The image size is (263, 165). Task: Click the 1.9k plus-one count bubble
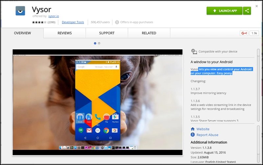click(x=254, y=33)
